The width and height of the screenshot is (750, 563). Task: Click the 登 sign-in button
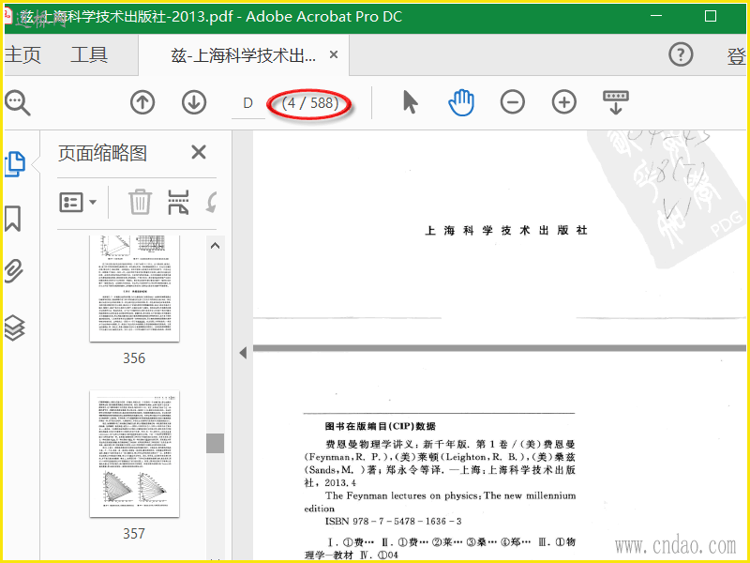point(736,56)
